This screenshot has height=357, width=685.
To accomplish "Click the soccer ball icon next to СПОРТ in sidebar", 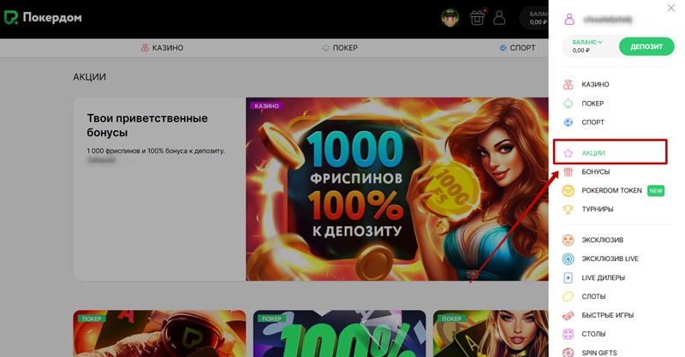I will (x=568, y=122).
